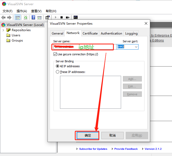Click the 应用(A) button
Viewport: 172px width, 156px height.
[x=137, y=135]
